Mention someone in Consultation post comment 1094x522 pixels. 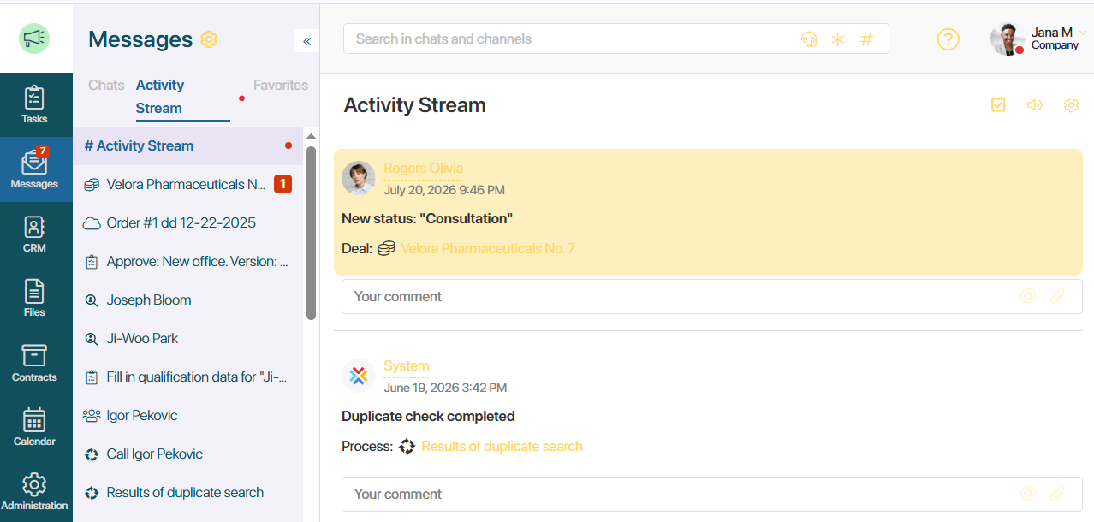click(1028, 296)
